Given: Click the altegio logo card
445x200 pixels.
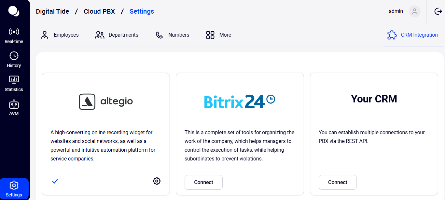Looking at the screenshot, I should click(x=106, y=101).
